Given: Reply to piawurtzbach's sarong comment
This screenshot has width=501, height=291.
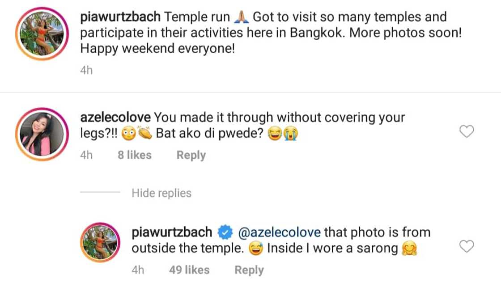Looking at the screenshot, I should [x=249, y=270].
